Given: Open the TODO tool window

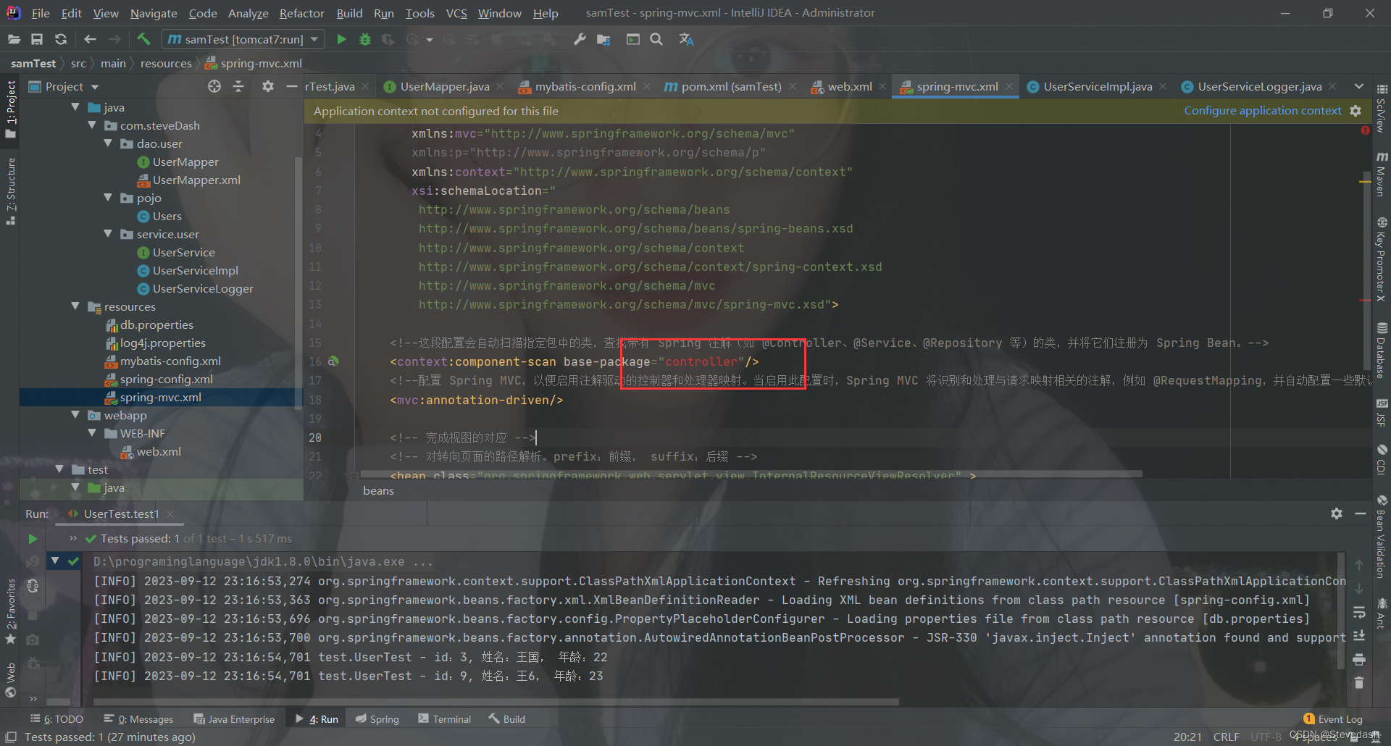Looking at the screenshot, I should pyautogui.click(x=57, y=719).
